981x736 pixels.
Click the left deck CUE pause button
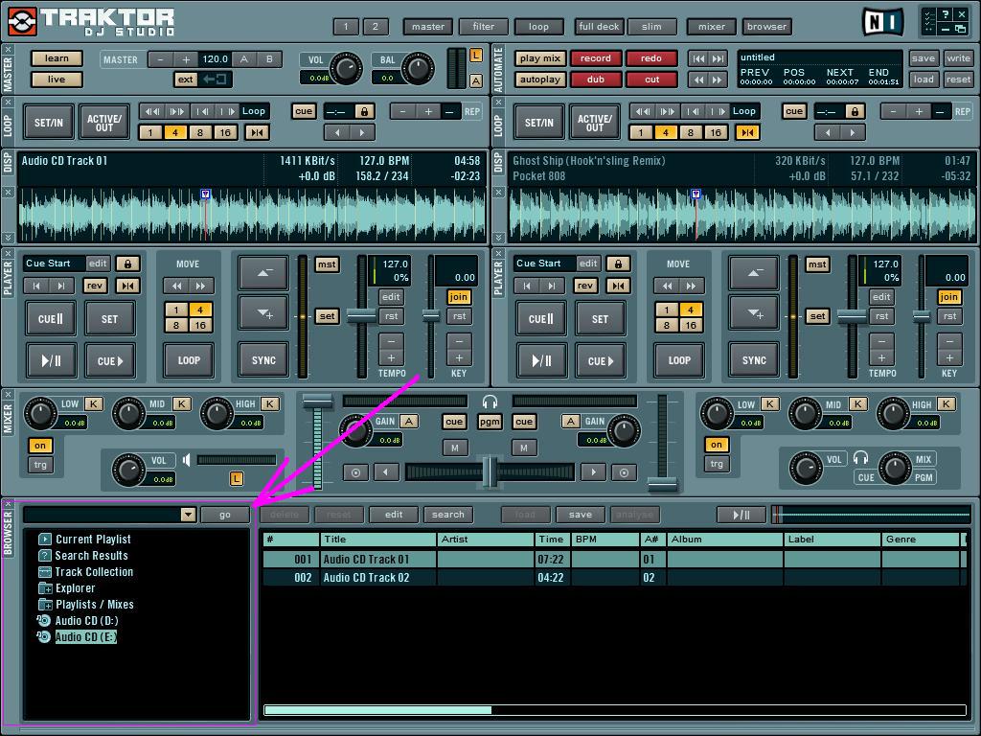pos(51,318)
